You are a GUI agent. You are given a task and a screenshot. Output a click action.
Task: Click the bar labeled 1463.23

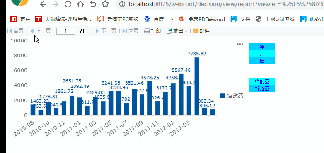(x=33, y=110)
